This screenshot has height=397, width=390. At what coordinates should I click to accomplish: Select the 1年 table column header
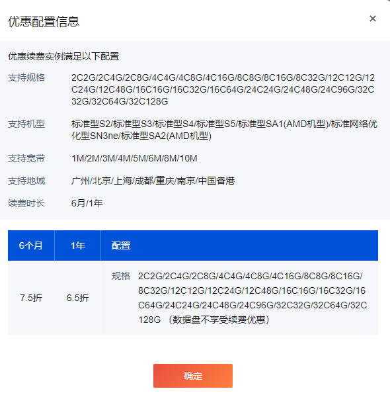click(x=77, y=245)
